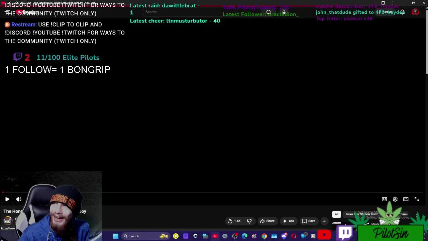
Task: Click the taskbar Search box
Action: pos(145,236)
